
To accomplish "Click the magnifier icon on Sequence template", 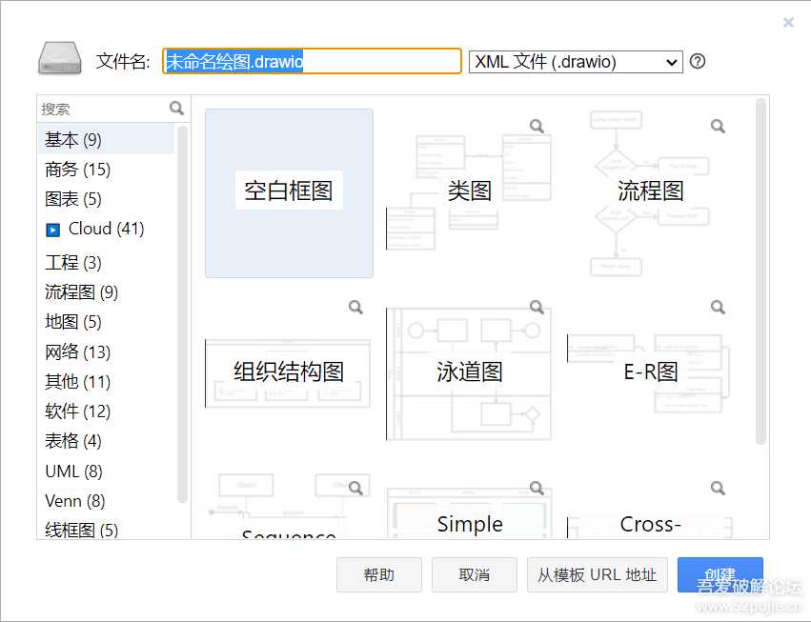I will 355,488.
